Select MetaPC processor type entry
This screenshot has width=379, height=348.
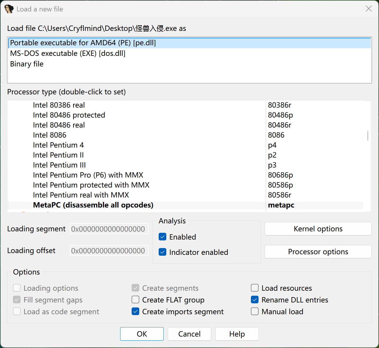[x=93, y=205]
